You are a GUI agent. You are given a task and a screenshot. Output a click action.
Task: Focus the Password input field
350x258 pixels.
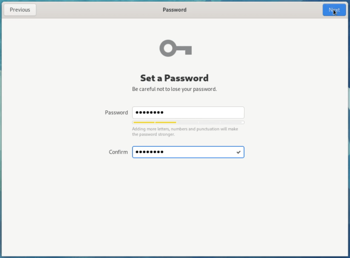188,112
